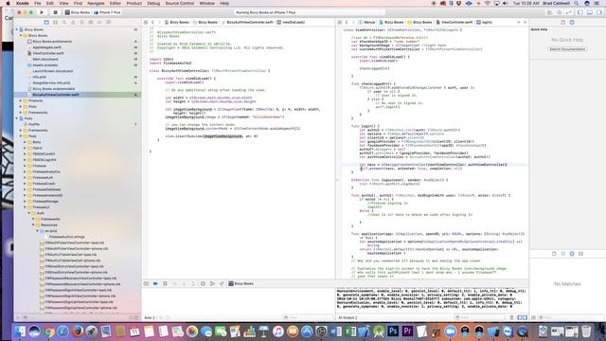Open the Navigate menu

point(96,3)
